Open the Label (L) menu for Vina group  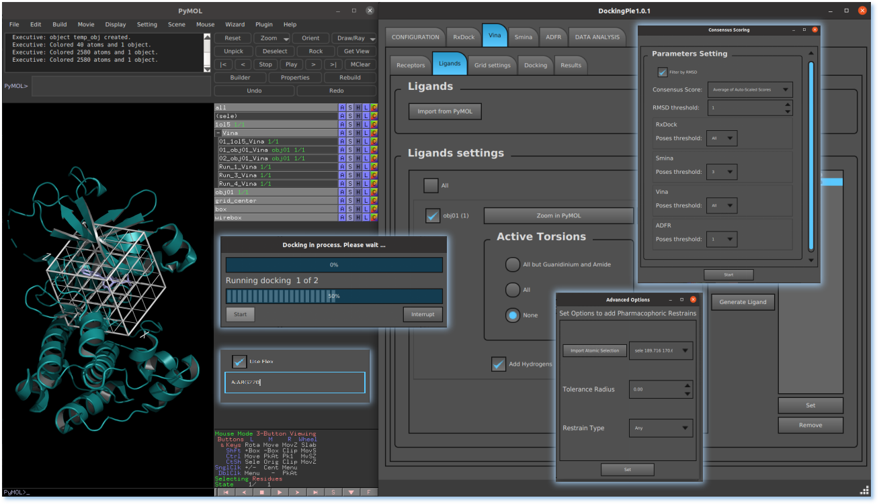(366, 133)
